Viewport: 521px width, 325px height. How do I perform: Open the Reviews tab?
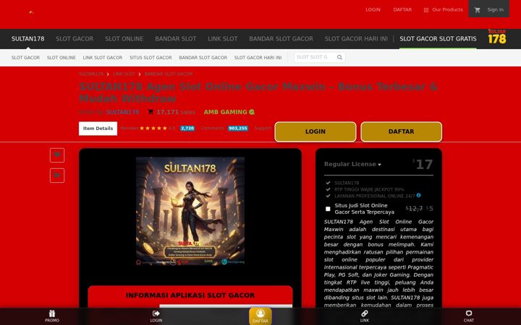click(130, 129)
